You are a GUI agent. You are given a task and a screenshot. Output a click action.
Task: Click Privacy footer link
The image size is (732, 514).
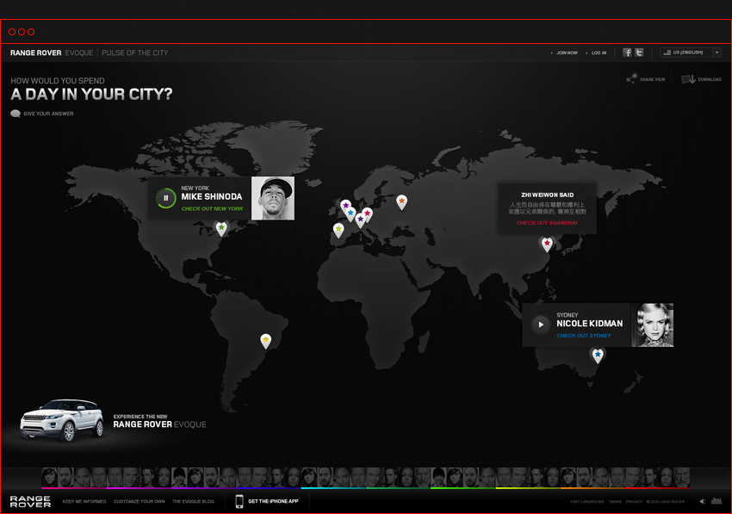[x=634, y=502]
